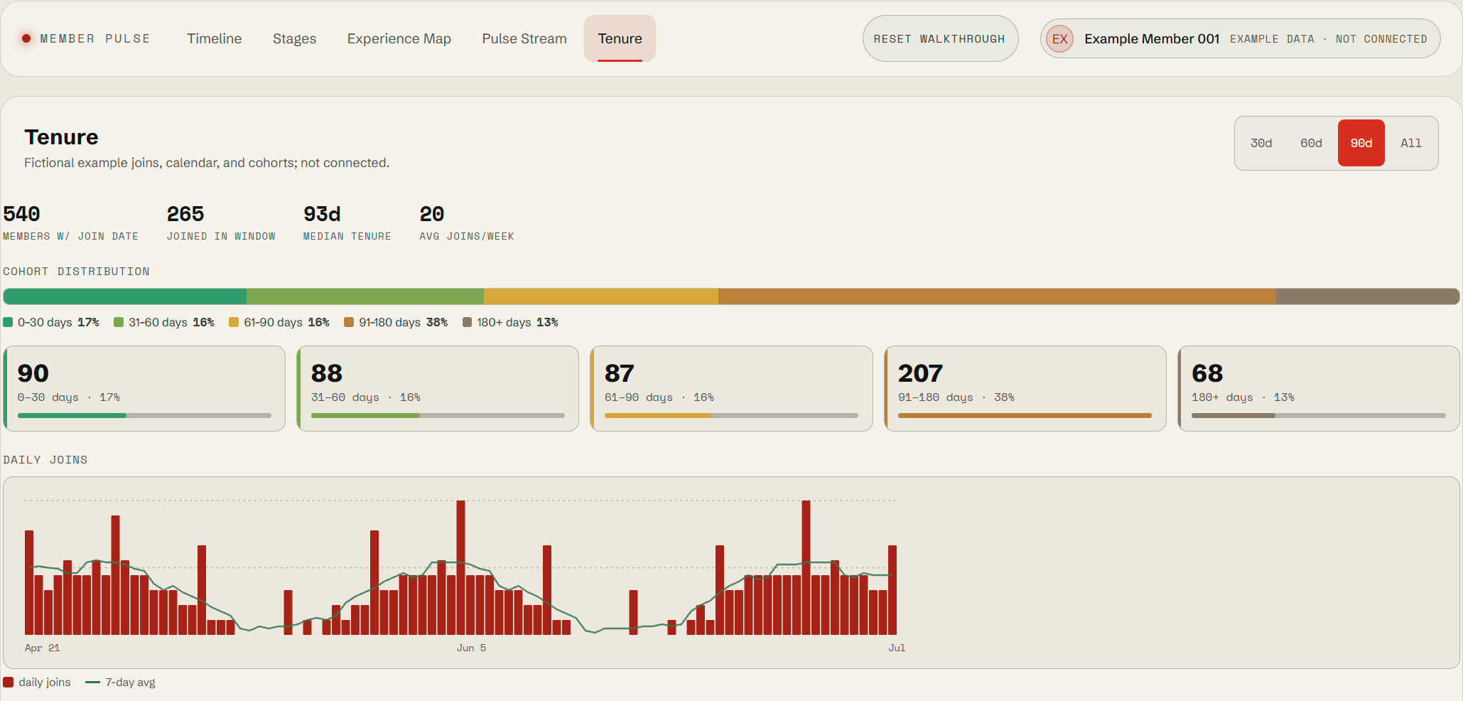
Task: Select the 60d time window
Action: click(1311, 143)
